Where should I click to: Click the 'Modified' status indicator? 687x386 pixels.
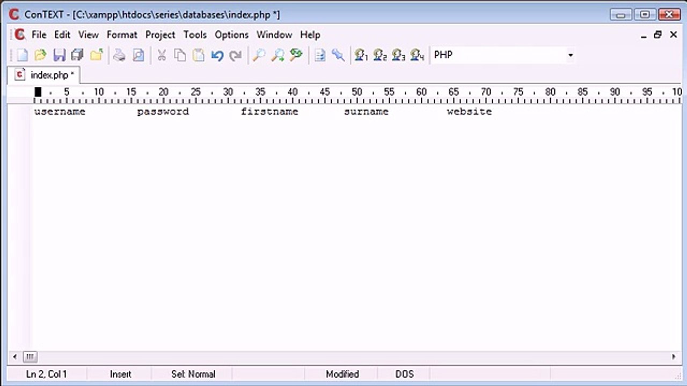pos(342,374)
